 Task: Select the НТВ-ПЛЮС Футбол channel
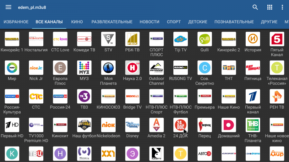click(181, 96)
